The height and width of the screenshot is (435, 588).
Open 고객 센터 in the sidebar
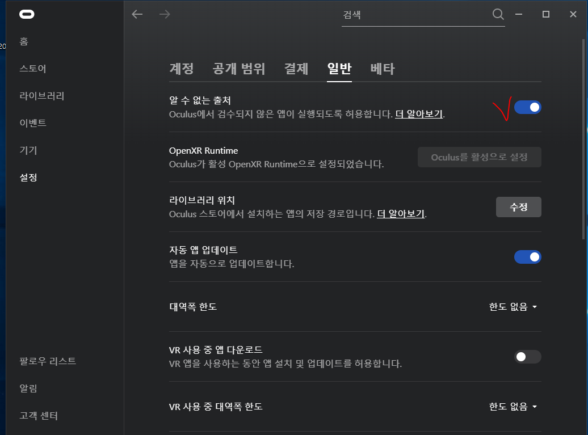pyautogui.click(x=39, y=416)
